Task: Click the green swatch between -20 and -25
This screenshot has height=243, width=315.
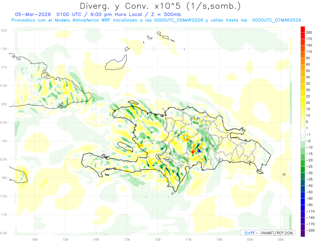Action: pyautogui.click(x=303, y=163)
